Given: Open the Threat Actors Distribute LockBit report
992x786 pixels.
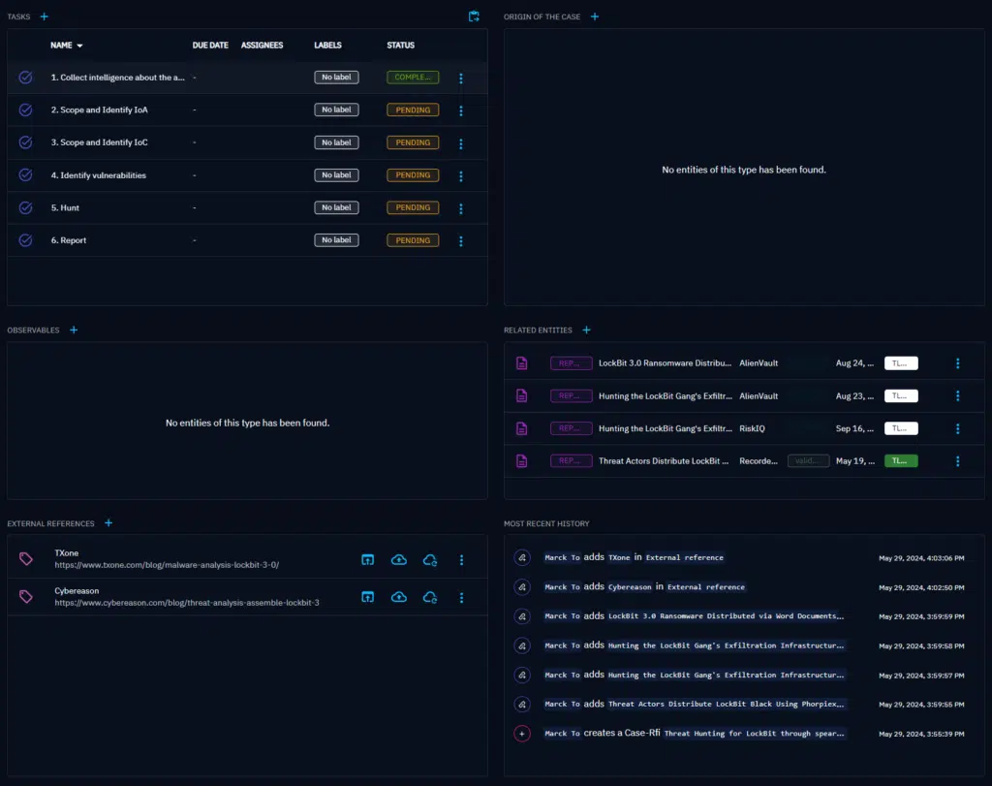Looking at the screenshot, I should click(664, 461).
